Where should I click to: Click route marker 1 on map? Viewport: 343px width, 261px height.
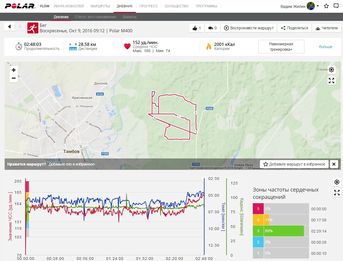[x=179, y=117]
